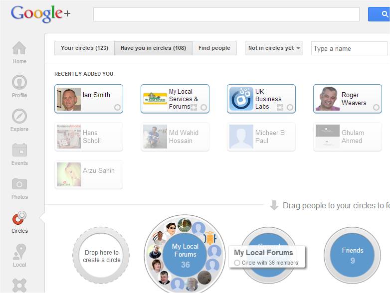Click the blue search button
This screenshot has width=390, height=293.
pyautogui.click(x=380, y=14)
